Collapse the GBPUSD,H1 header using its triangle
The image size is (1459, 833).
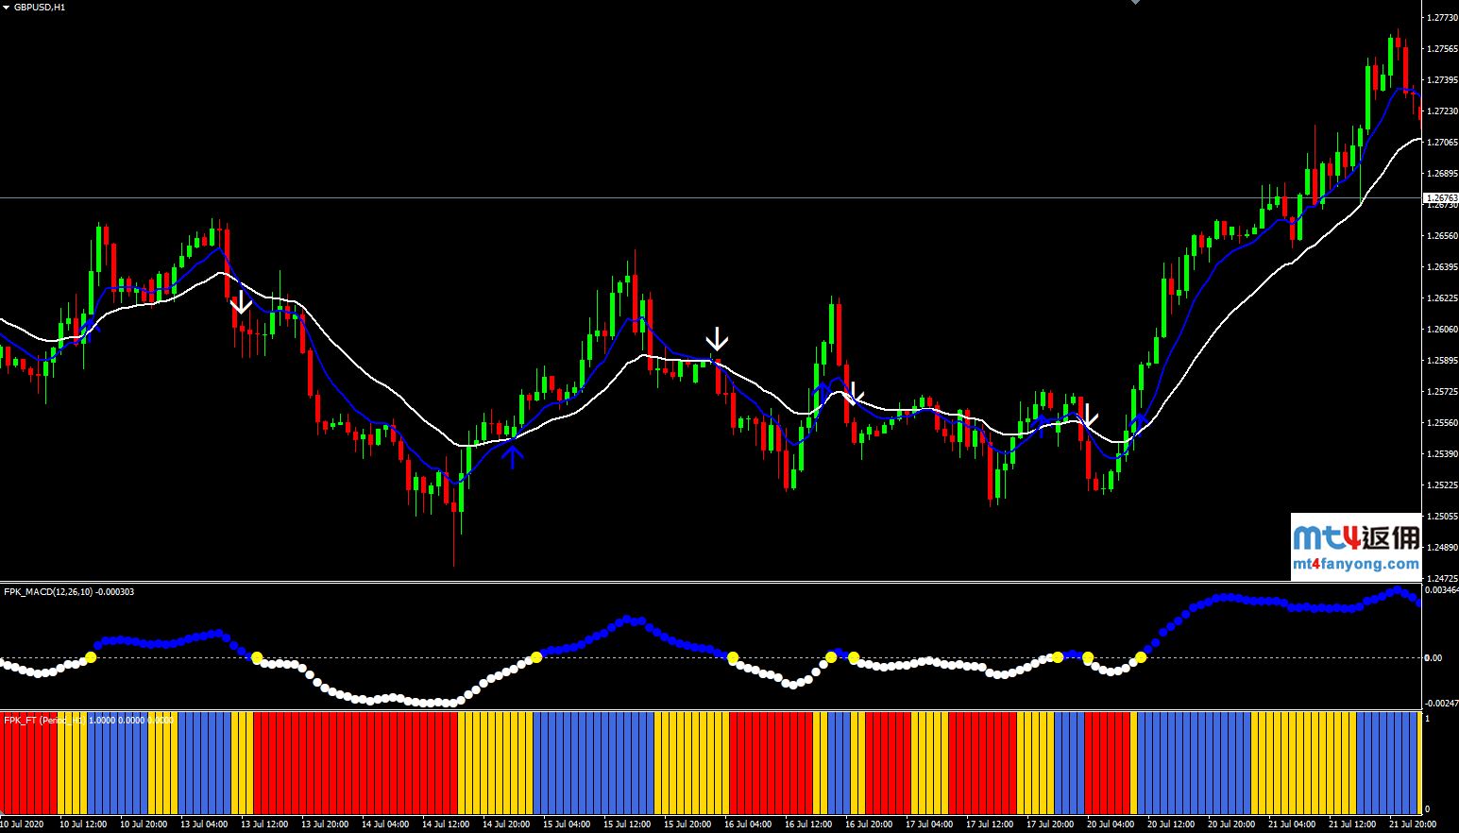click(x=8, y=7)
